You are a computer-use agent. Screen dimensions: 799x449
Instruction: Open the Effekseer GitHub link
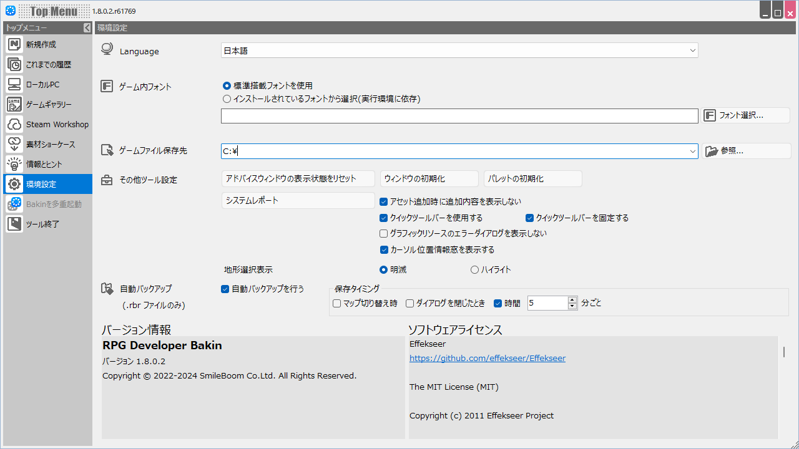click(x=487, y=359)
